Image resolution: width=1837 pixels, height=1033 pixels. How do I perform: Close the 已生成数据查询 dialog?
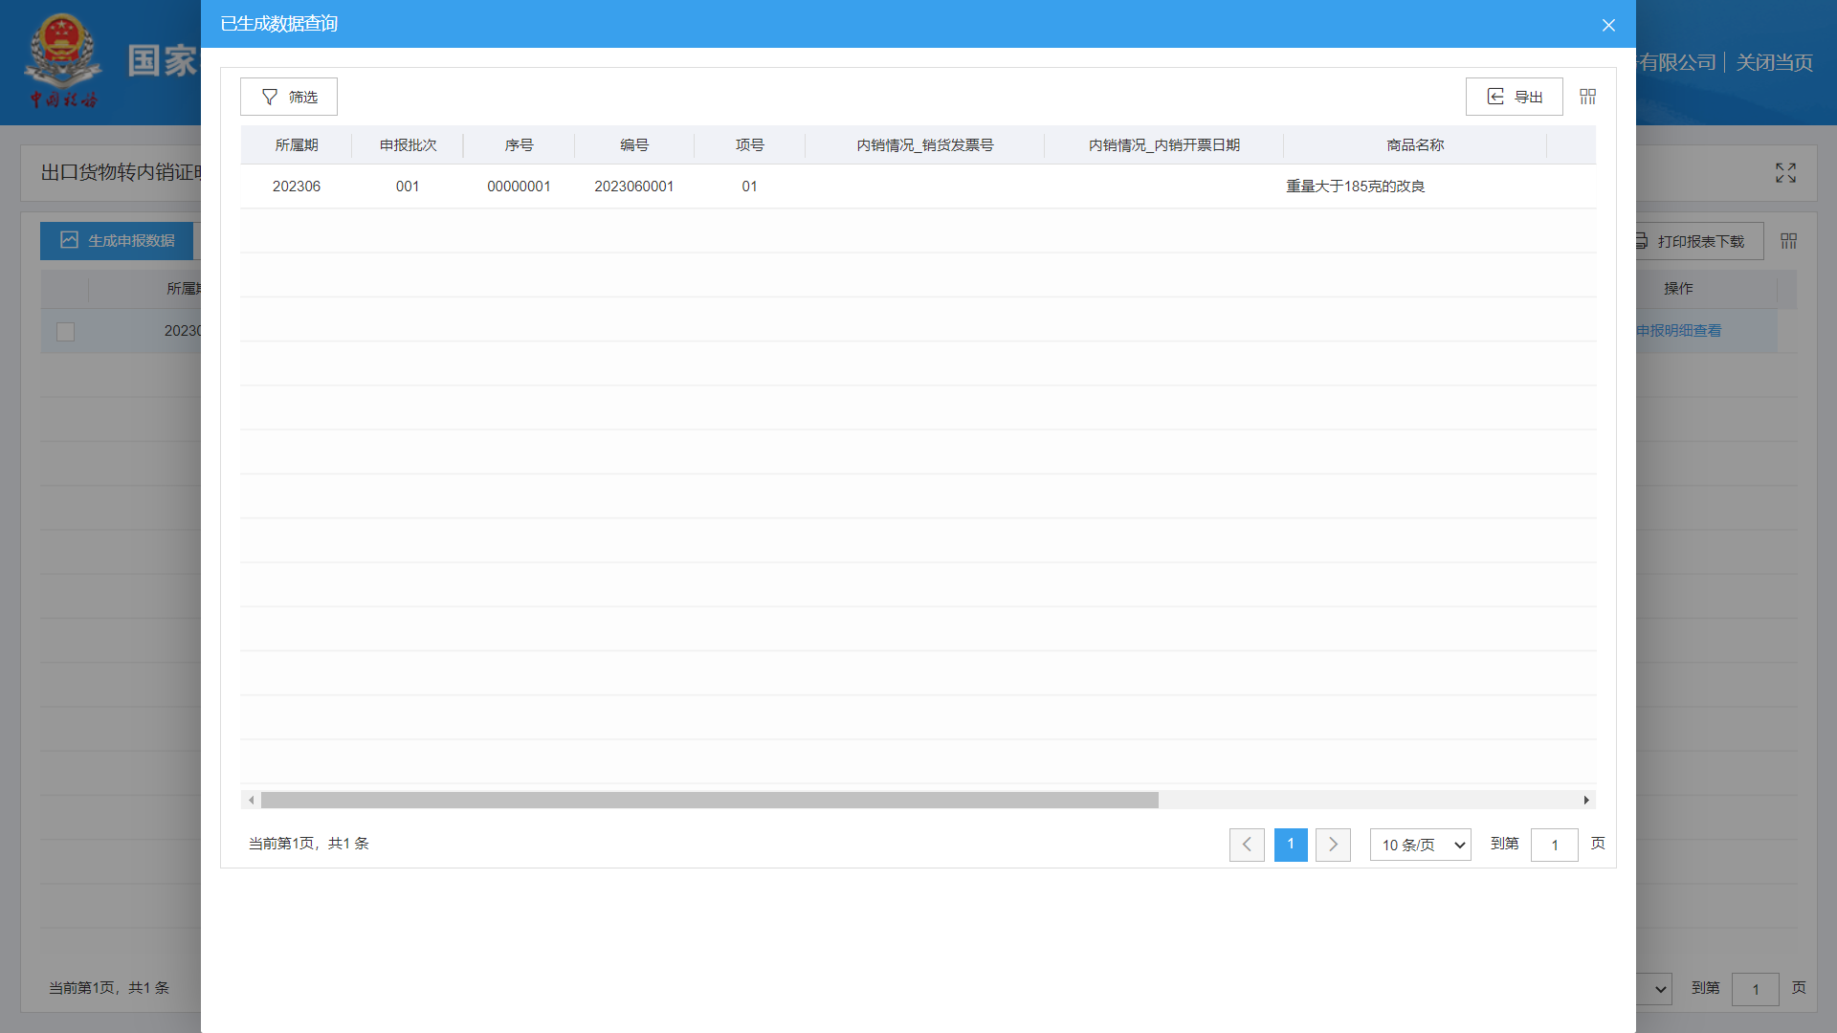[1608, 25]
